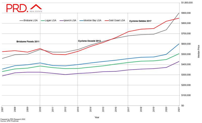Click the $900,000 axis label

pyautogui.click(x=186, y=13)
